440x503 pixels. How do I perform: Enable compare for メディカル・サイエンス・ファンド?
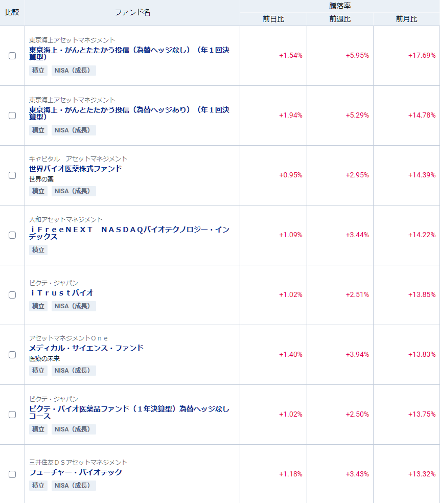12,355
